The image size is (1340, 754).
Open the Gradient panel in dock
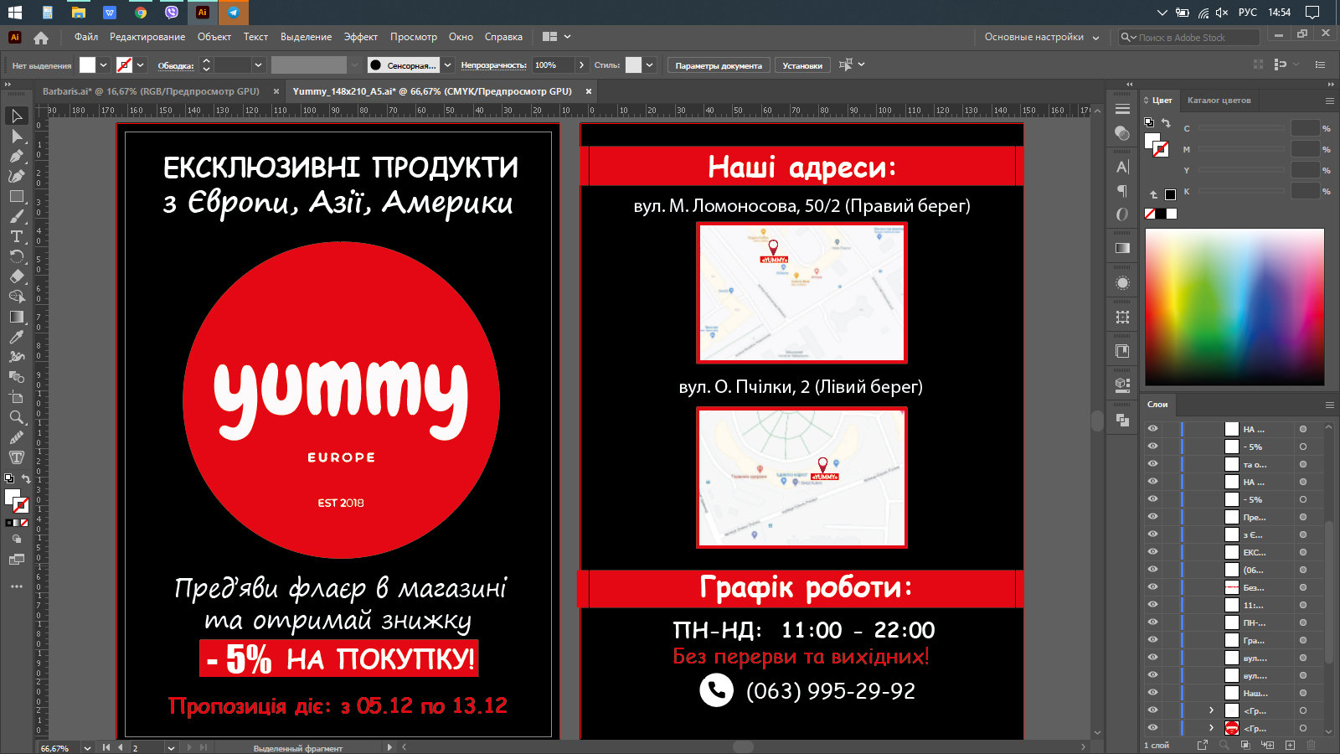1123,248
